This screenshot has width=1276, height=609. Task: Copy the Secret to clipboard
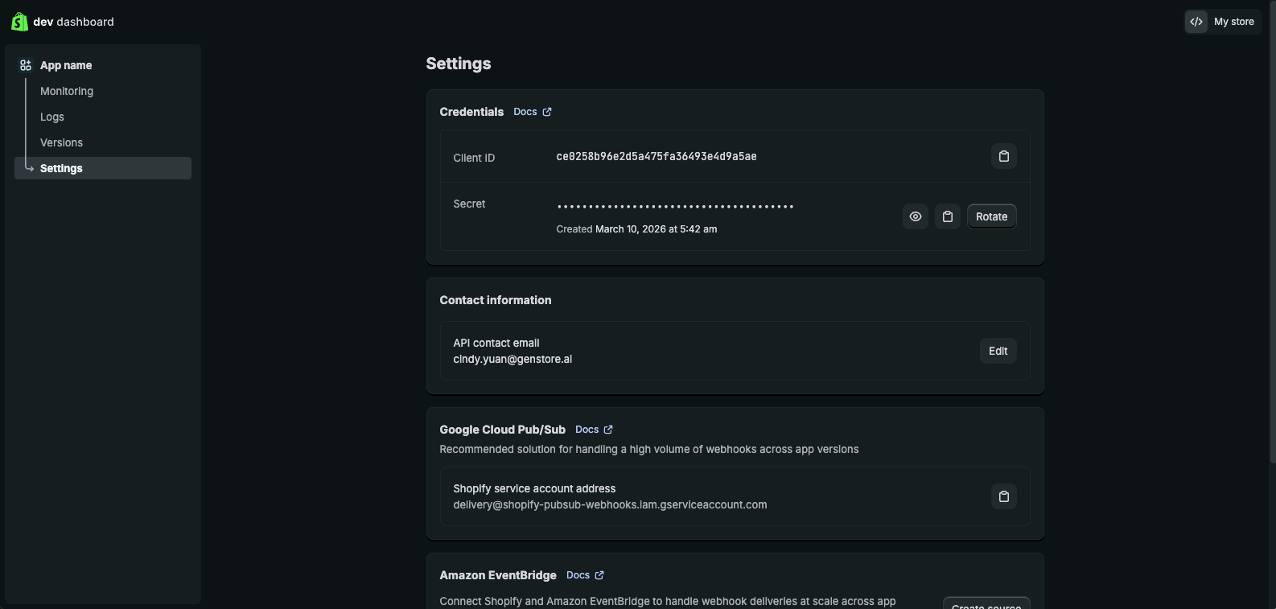point(947,216)
